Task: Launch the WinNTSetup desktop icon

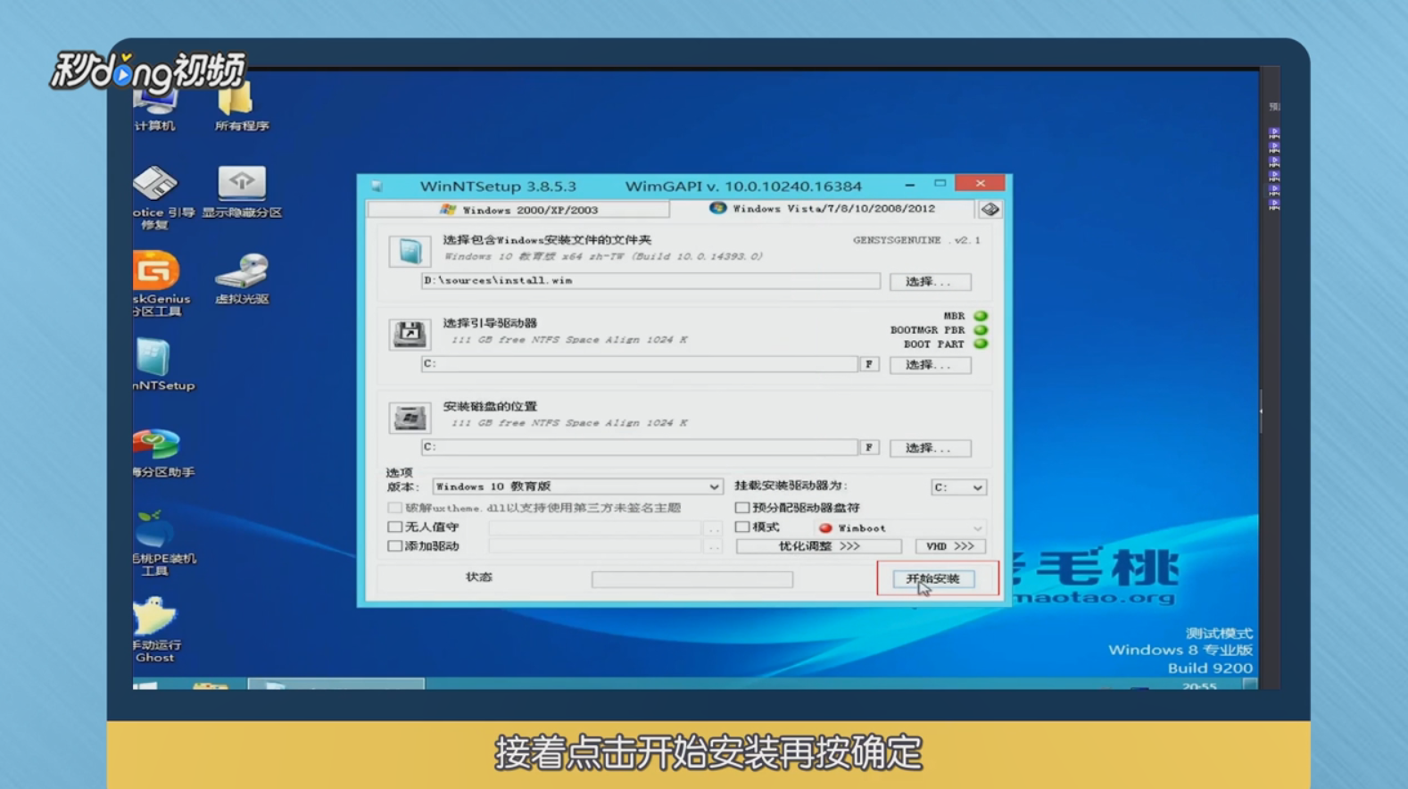Action: 158,364
